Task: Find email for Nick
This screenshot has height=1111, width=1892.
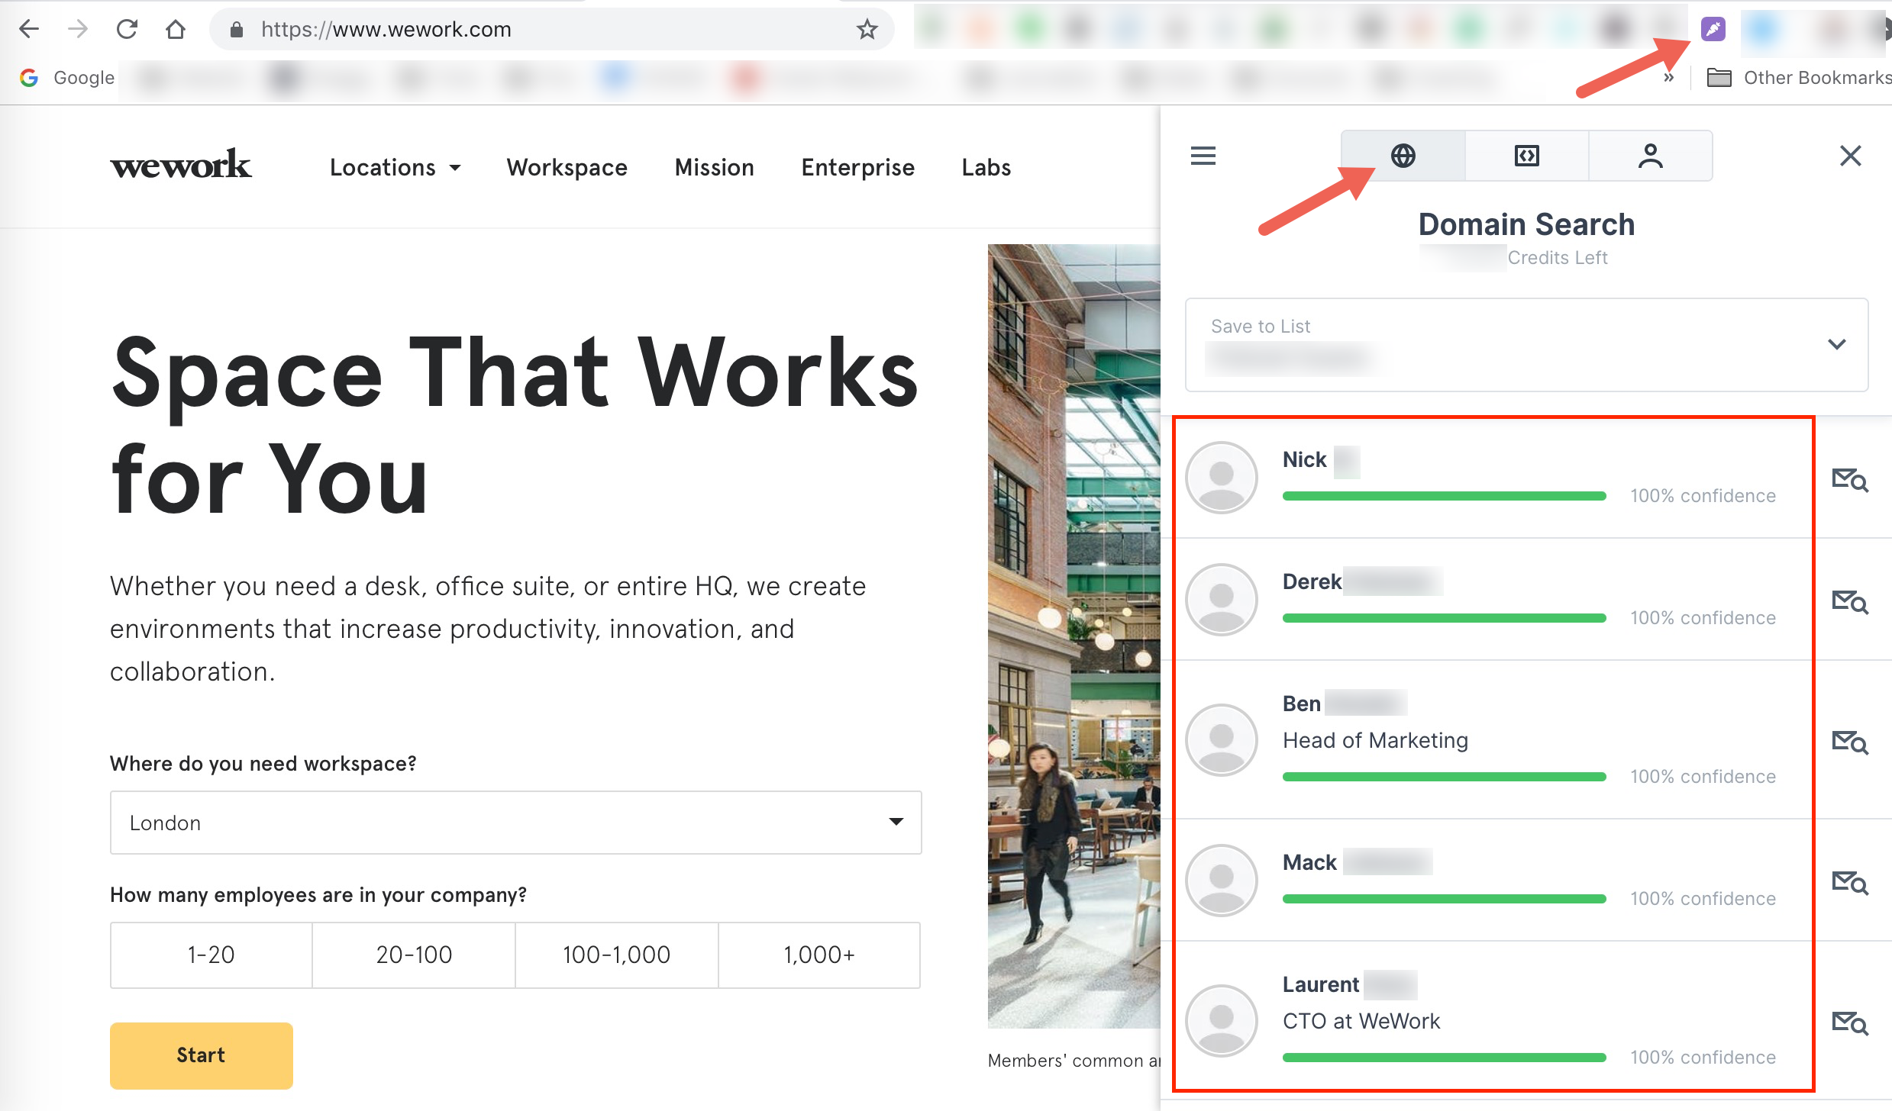Action: (x=1849, y=480)
